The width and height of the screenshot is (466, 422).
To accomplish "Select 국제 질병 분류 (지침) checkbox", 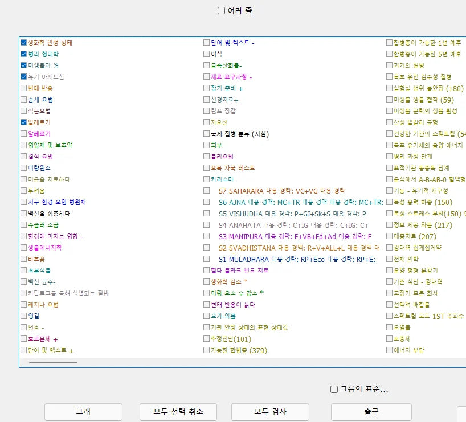I will pos(207,134).
